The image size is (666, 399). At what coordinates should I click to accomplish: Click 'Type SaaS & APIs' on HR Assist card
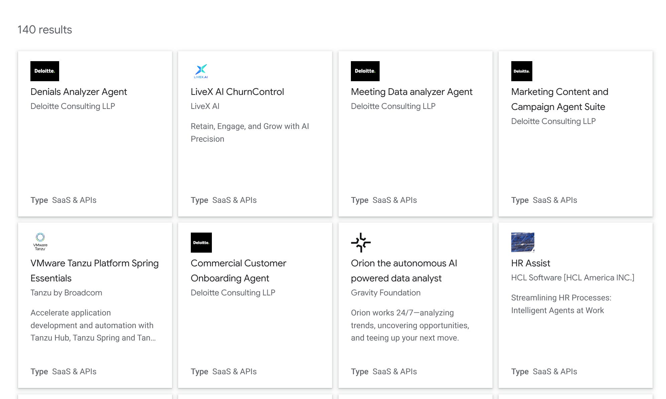(544, 372)
